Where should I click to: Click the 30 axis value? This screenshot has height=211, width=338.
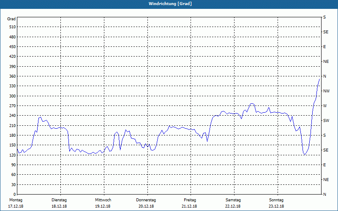point(14,184)
